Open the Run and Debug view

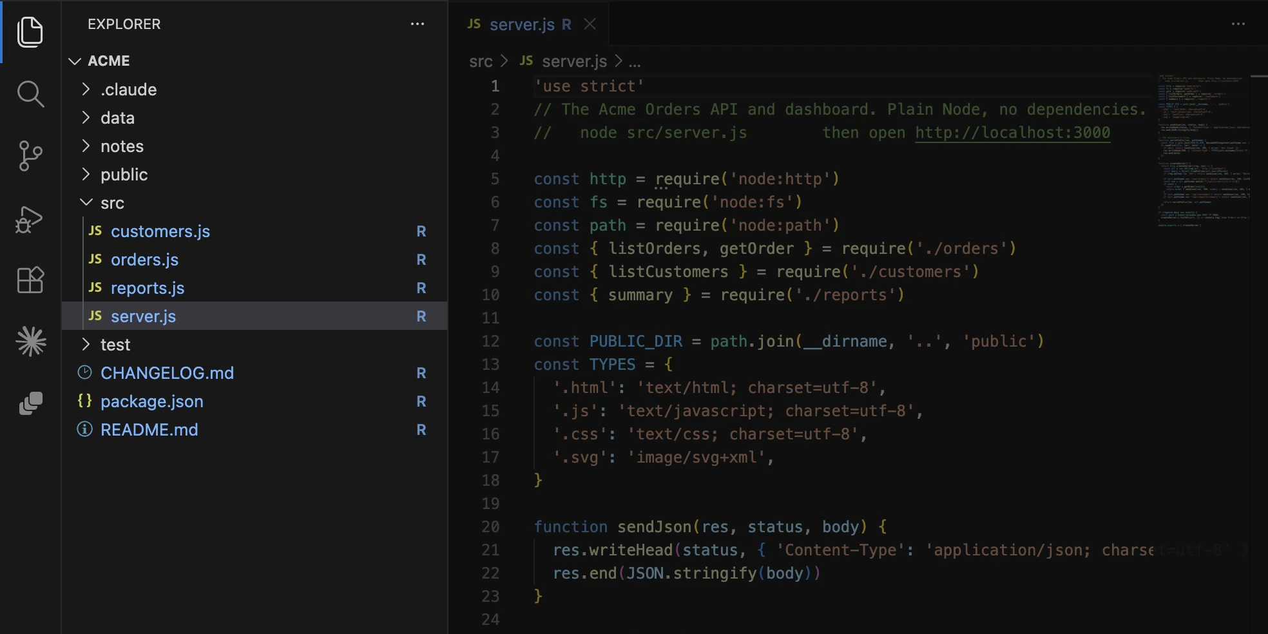(x=30, y=218)
